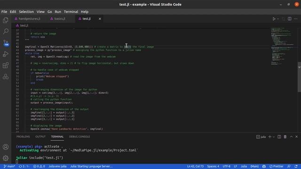Click Julia env: julia status item
This screenshot has width=301, height=169.
(x=57, y=166)
